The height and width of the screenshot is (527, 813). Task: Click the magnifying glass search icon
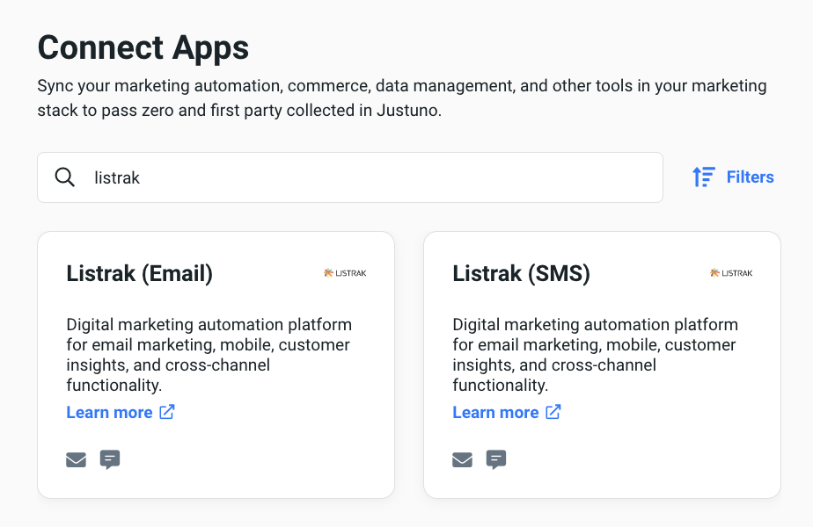pyautogui.click(x=65, y=177)
